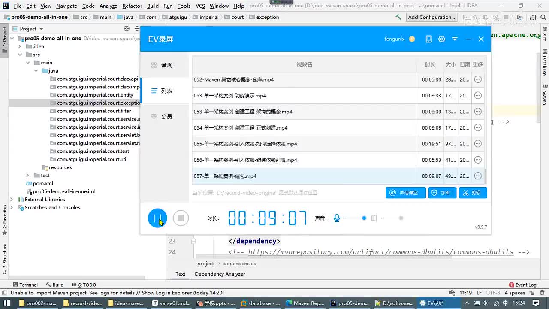Open more options for 054 正式创建 video
Image resolution: width=549 pixels, height=309 pixels.
[x=478, y=127]
